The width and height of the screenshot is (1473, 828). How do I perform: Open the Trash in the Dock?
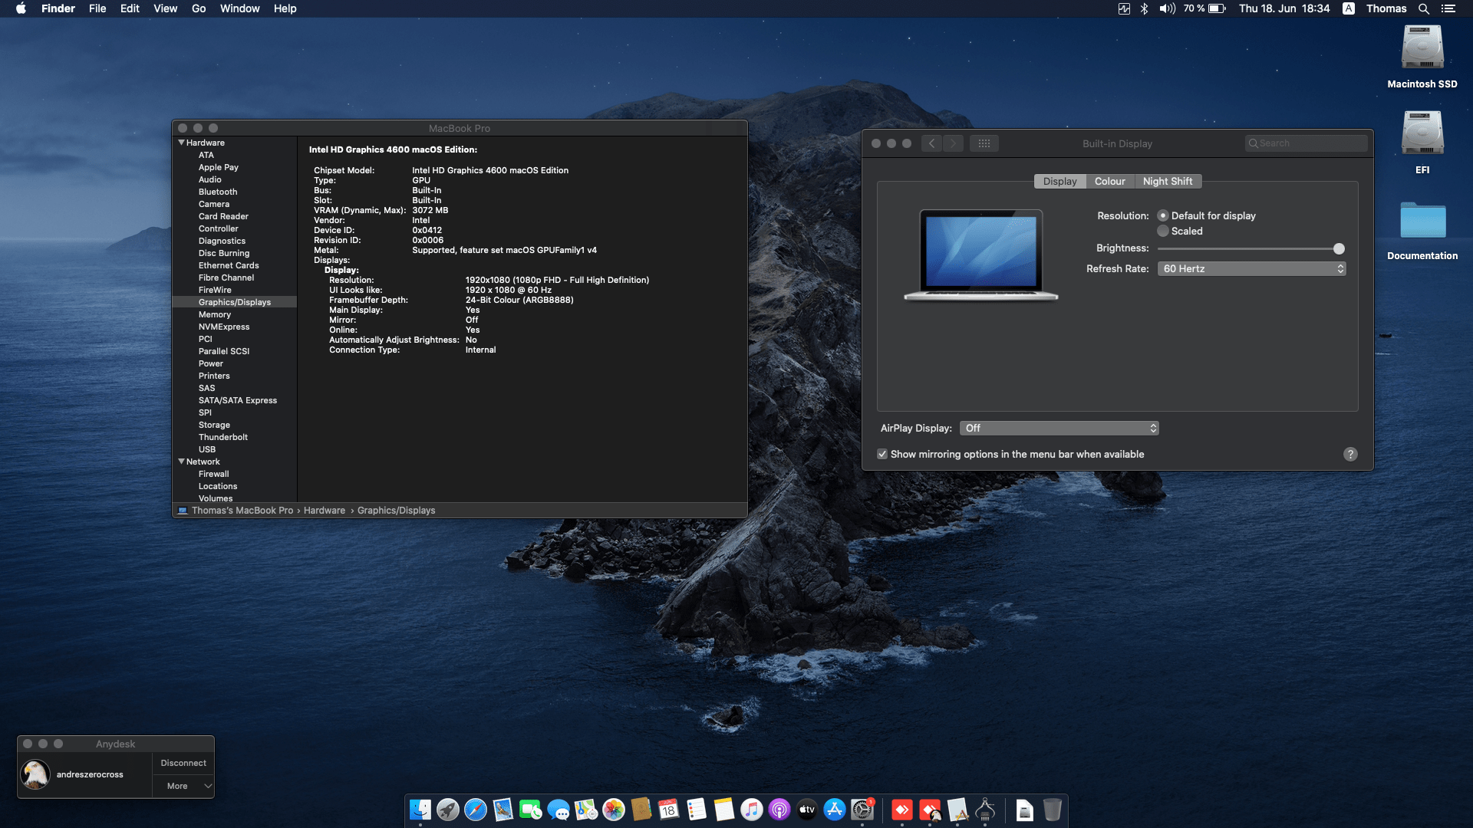point(1053,810)
